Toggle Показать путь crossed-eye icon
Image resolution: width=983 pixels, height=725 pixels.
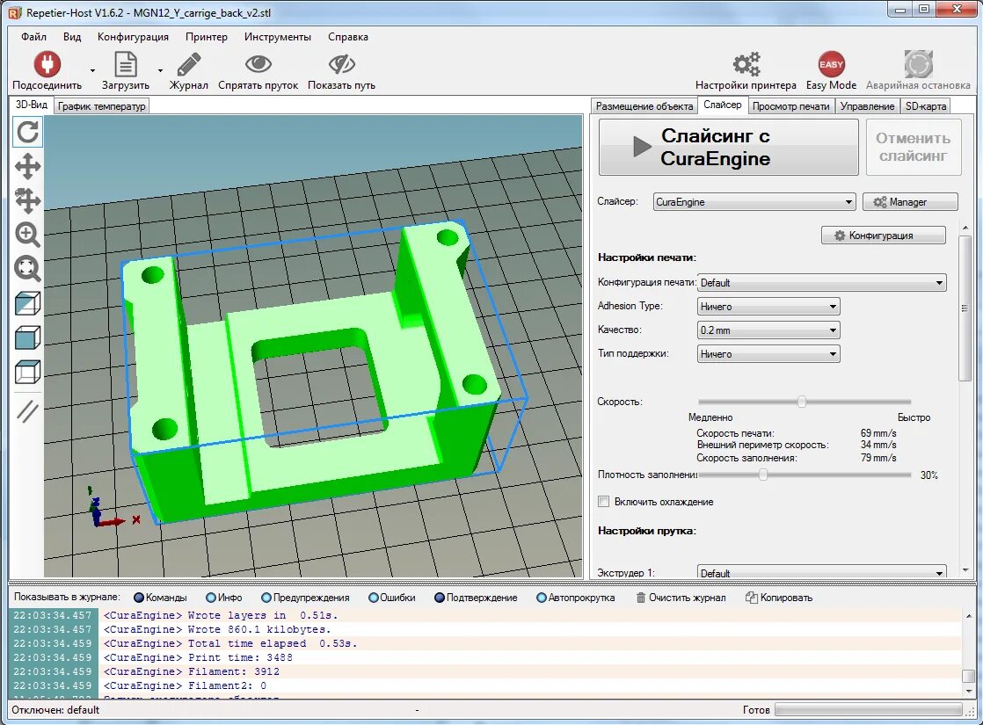tap(342, 64)
